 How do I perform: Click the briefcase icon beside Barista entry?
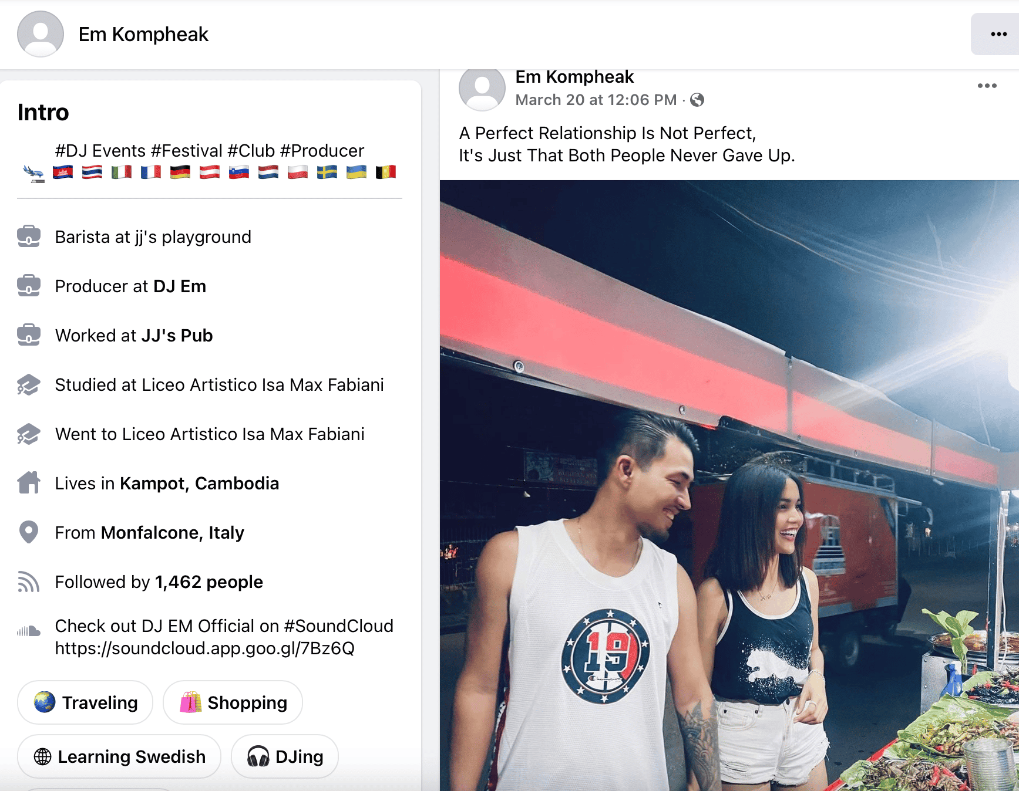(29, 236)
